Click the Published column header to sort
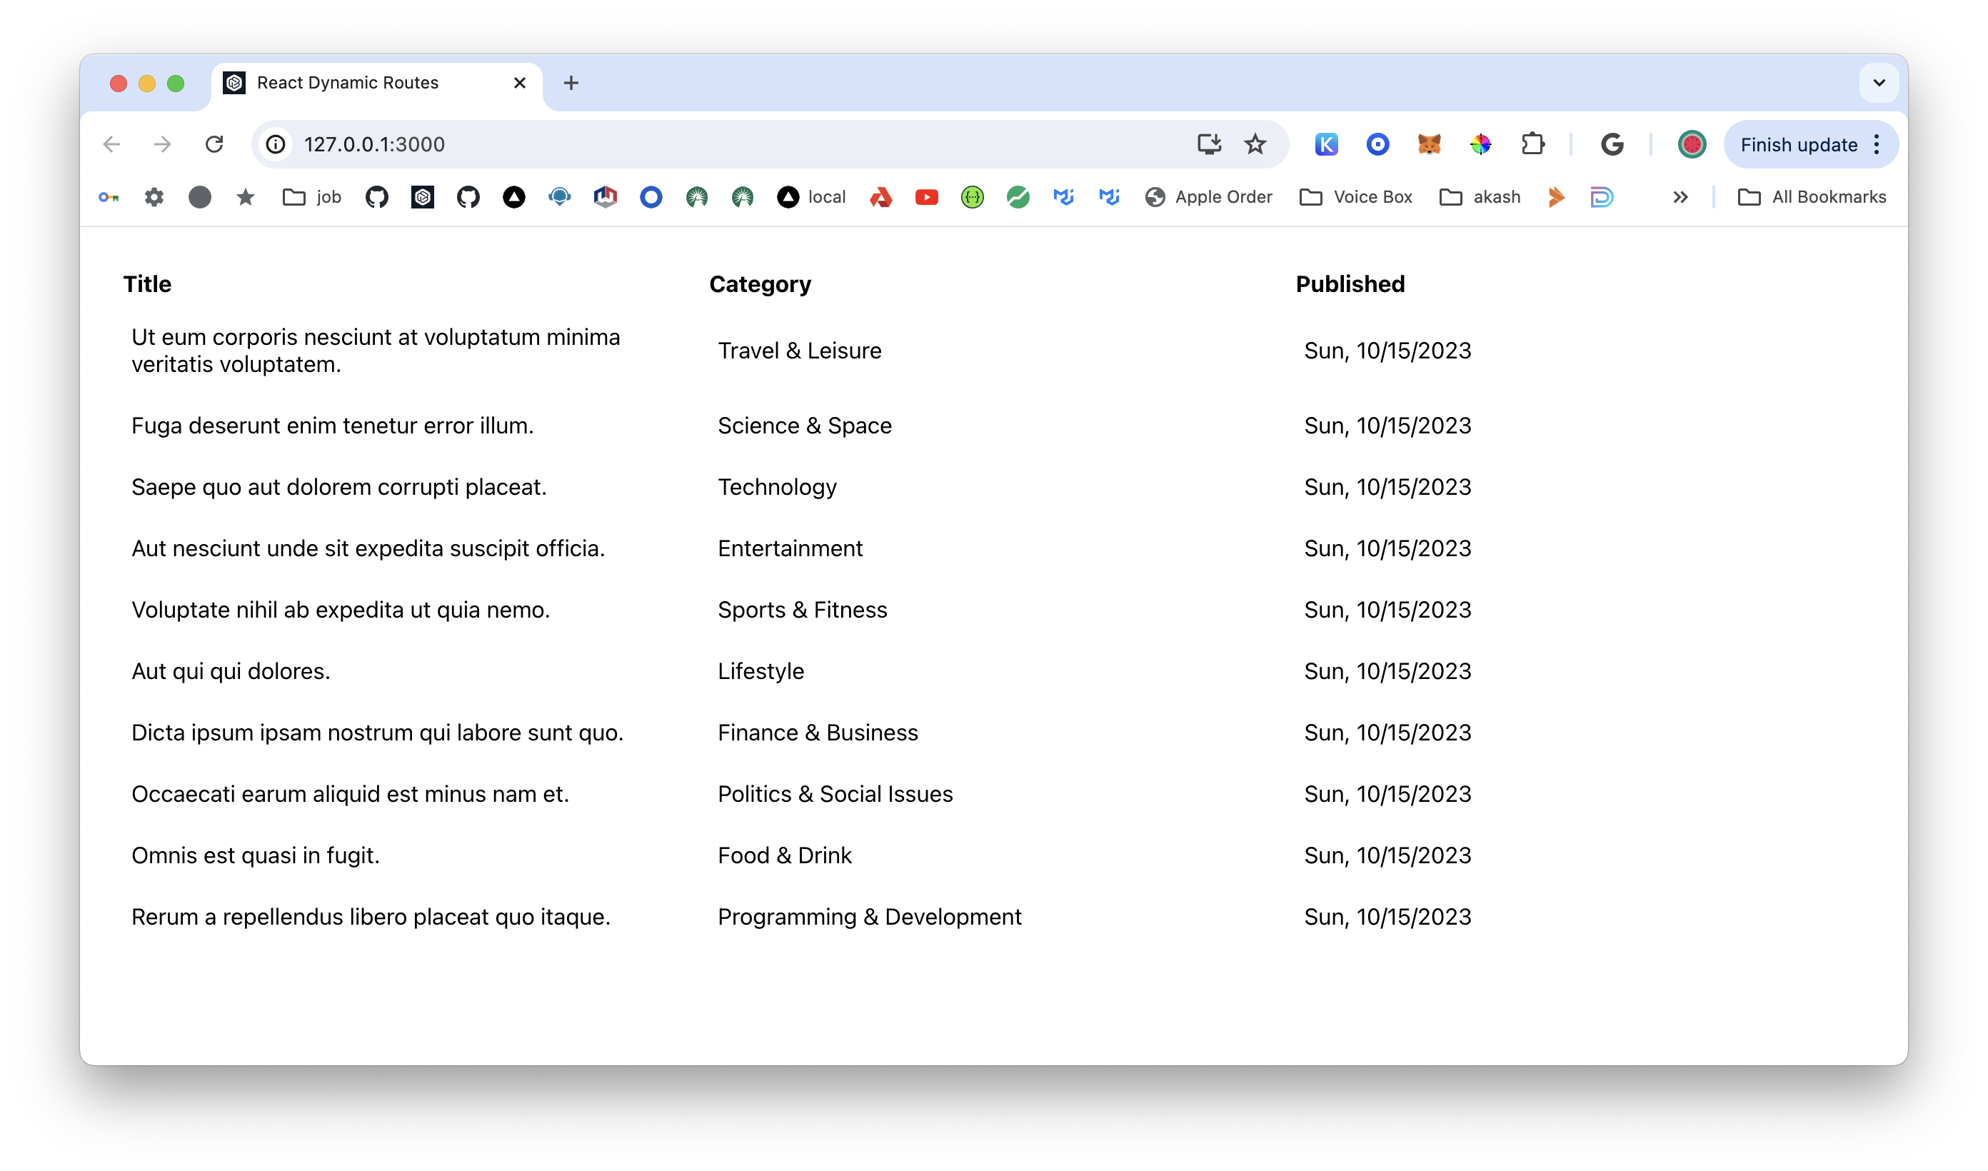This screenshot has height=1171, width=1988. click(1350, 284)
